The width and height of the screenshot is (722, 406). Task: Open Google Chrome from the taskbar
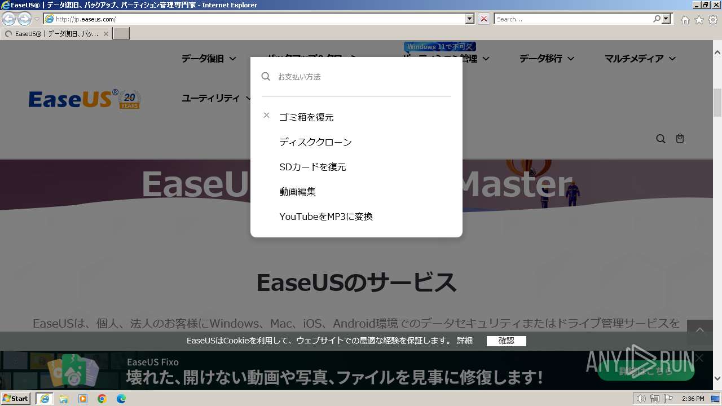(102, 399)
